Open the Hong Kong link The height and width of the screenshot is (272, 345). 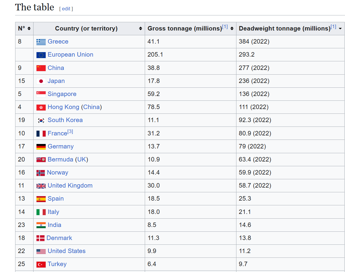(x=63, y=107)
